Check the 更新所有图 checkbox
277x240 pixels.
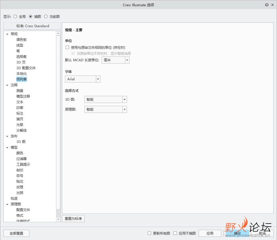149,233
